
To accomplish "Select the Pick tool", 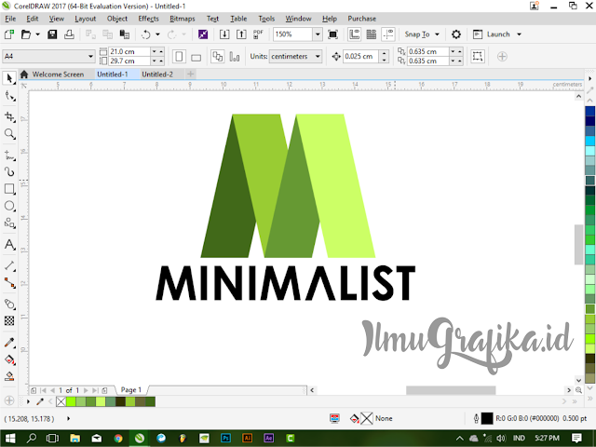I will pos(9,78).
